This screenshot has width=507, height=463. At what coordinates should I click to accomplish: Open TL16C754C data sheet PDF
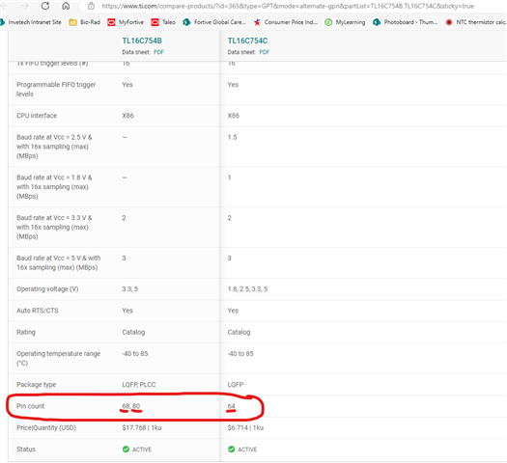[x=265, y=52]
